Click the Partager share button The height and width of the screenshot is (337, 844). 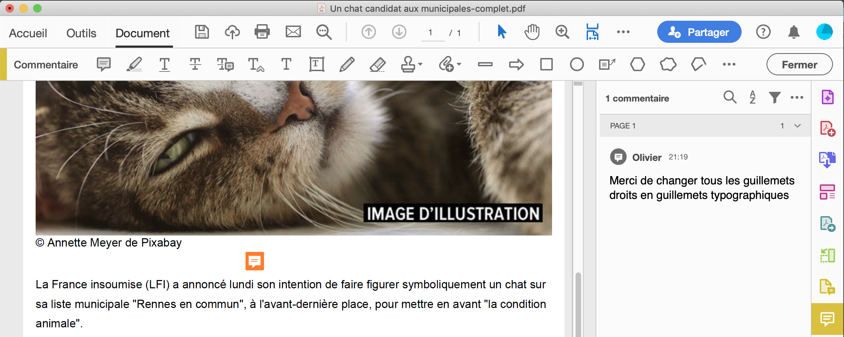click(699, 32)
